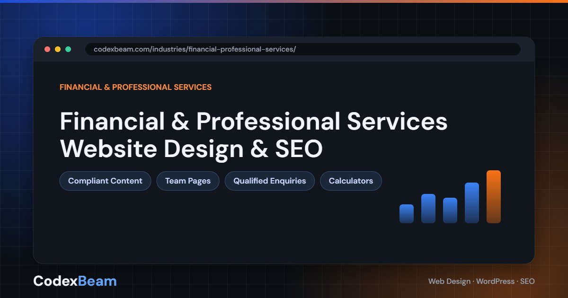Click the Website Design & SEO headline
This screenshot has width=568, height=298.
191,149
